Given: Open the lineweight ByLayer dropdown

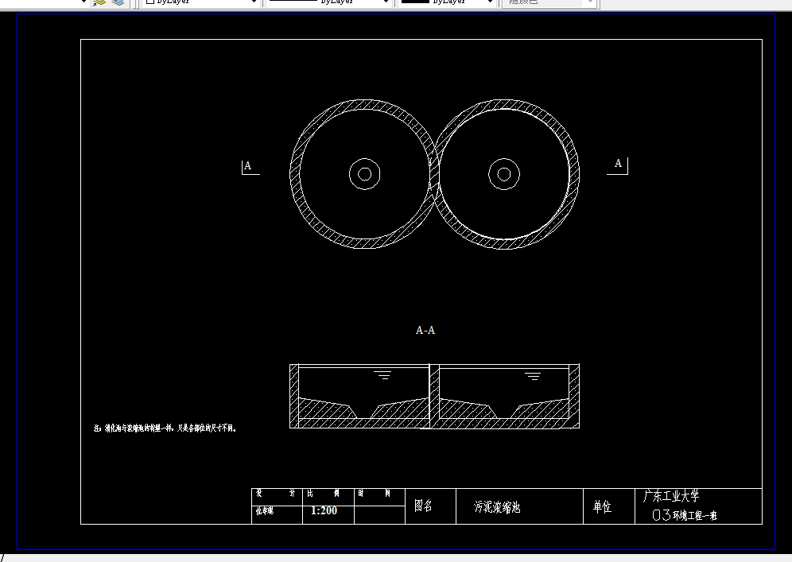Looking at the screenshot, I should tap(447, 2).
